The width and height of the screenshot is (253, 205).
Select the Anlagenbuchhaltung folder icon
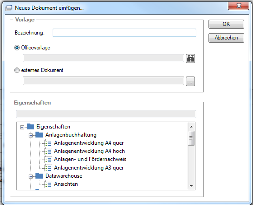tap(39, 135)
